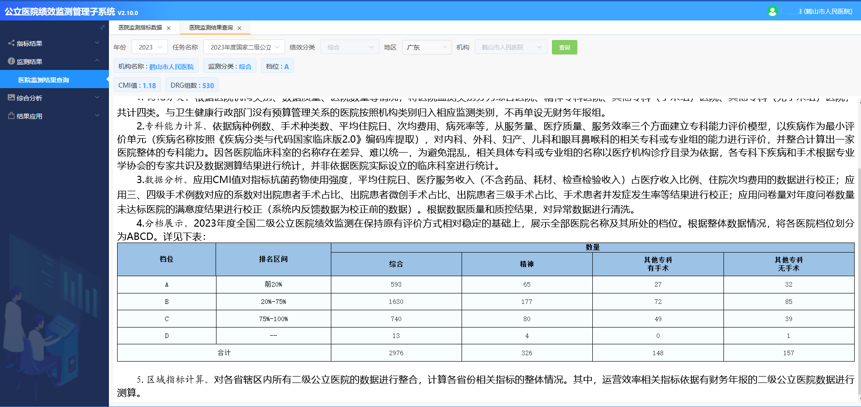Open the 地区 广东 dropdown

[427, 47]
